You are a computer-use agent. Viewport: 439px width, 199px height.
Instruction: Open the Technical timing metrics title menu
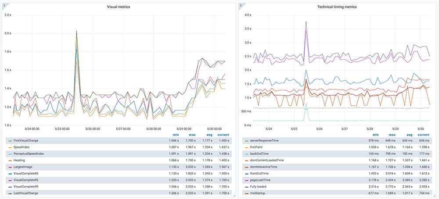click(337, 7)
